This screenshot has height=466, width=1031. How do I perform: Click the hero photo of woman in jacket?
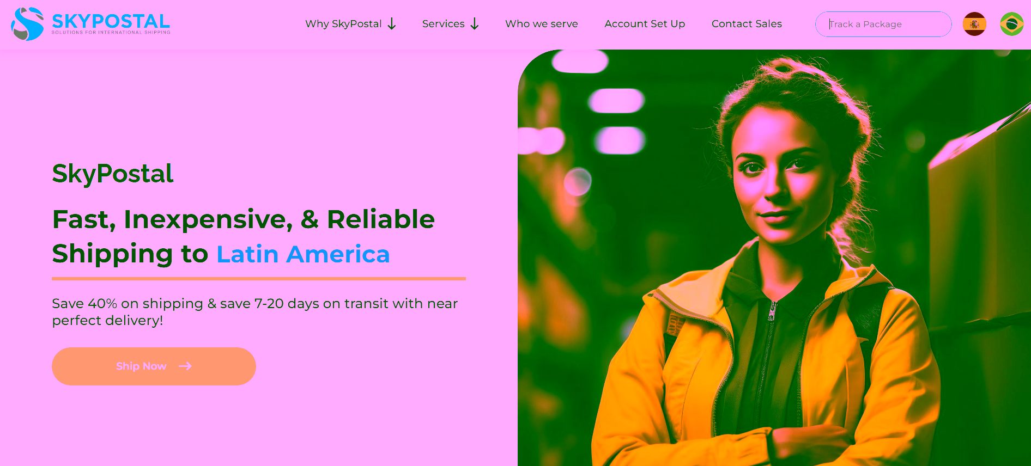pos(774,258)
